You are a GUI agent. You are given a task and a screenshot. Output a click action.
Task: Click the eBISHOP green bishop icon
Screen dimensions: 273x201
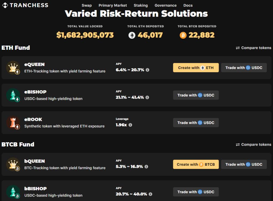point(13,95)
